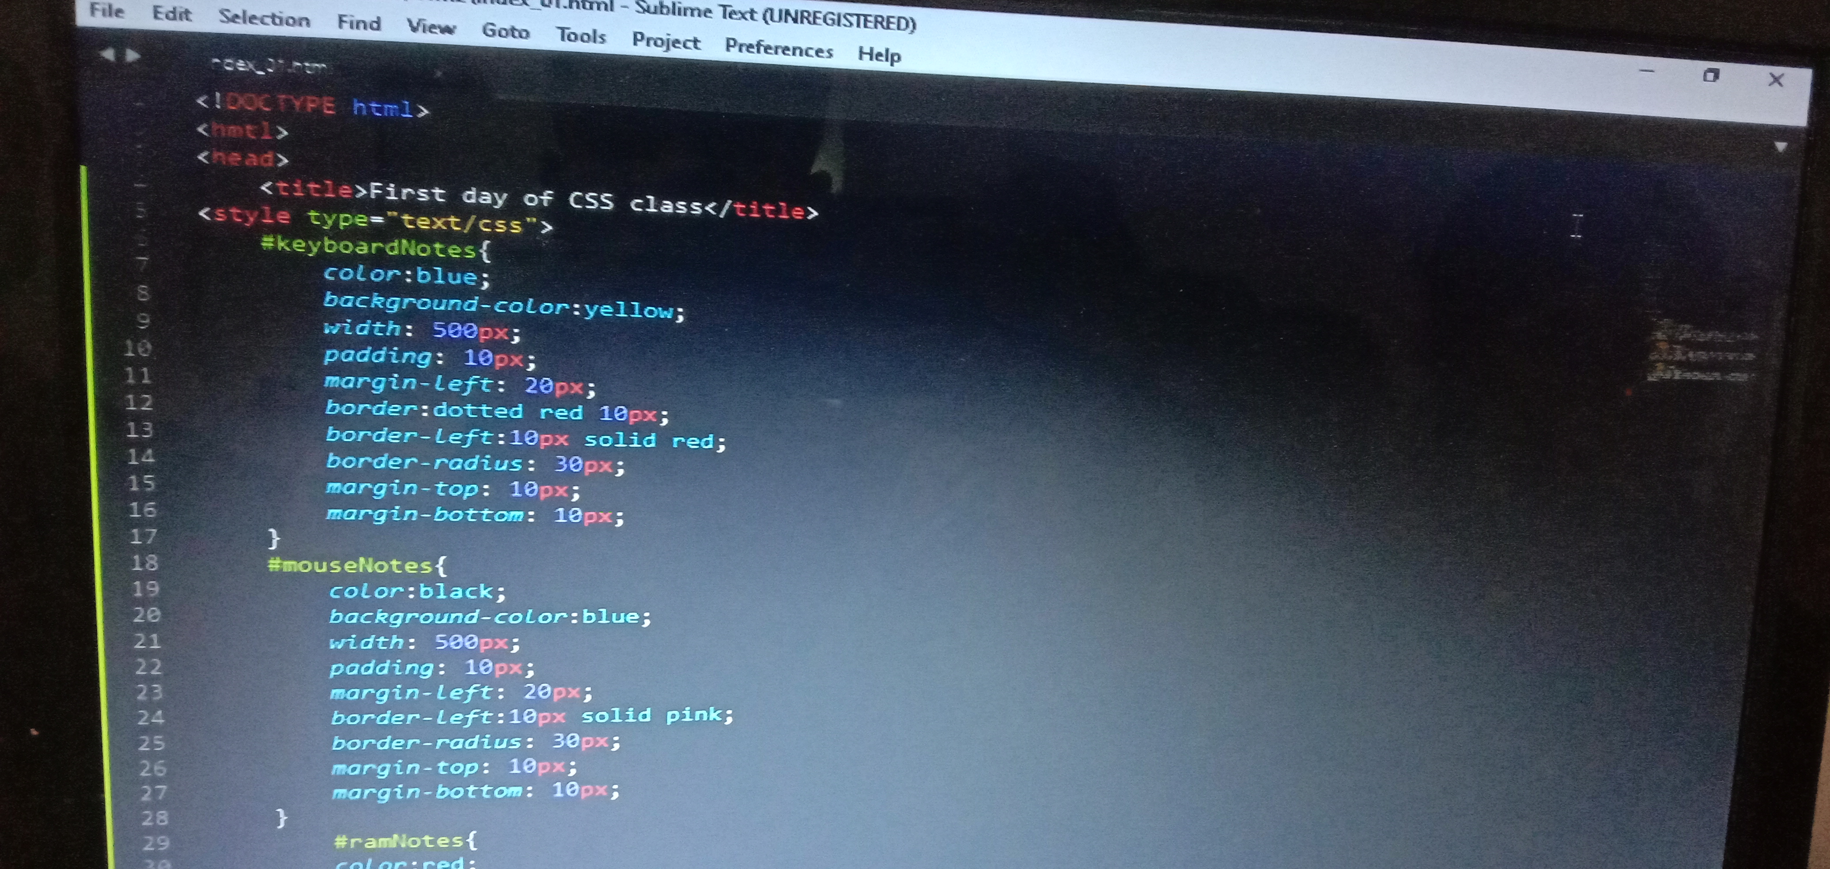
Task: Open the Selection menu
Action: pyautogui.click(x=264, y=19)
